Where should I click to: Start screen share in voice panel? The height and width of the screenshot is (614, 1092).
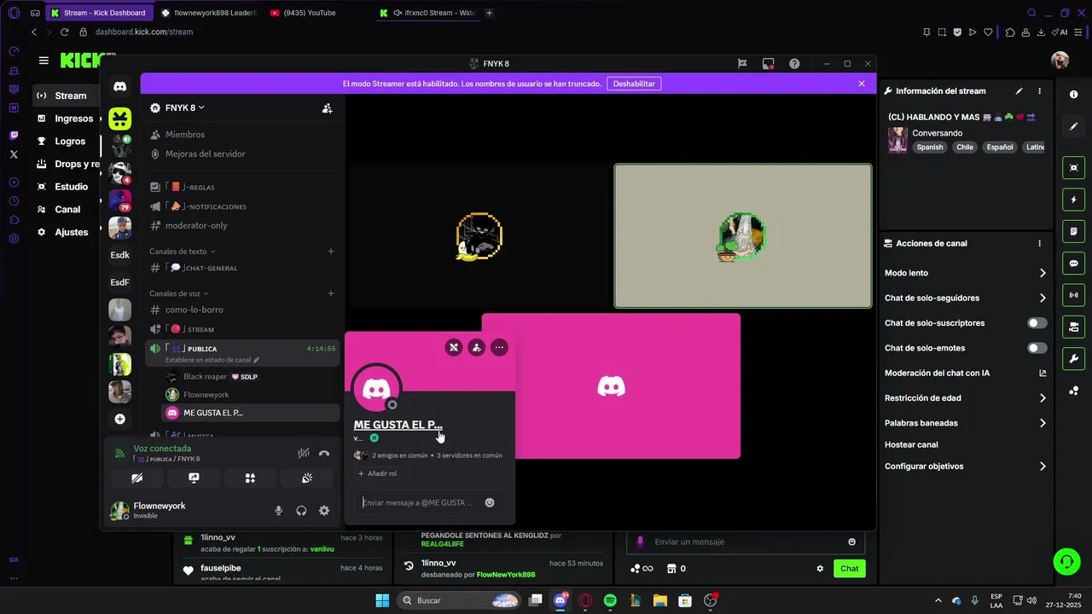[x=194, y=478]
